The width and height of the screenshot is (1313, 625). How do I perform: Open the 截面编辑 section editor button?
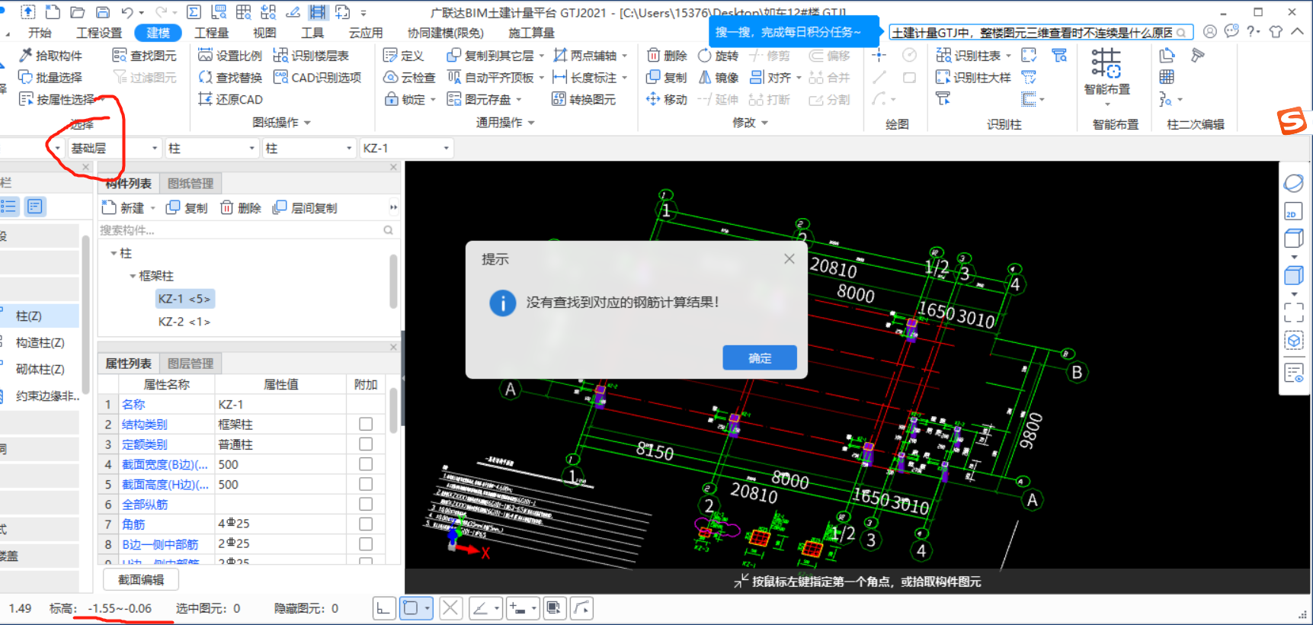tap(141, 580)
